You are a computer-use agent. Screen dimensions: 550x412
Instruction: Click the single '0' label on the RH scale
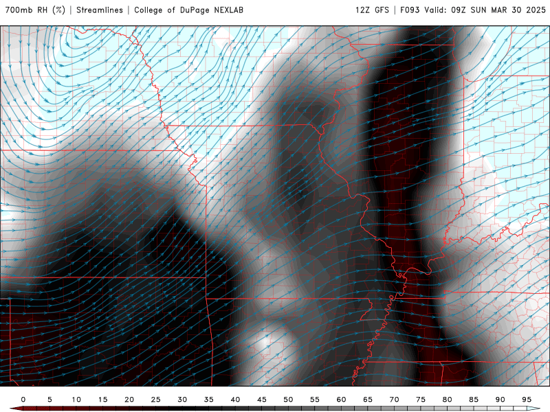coord(23,400)
